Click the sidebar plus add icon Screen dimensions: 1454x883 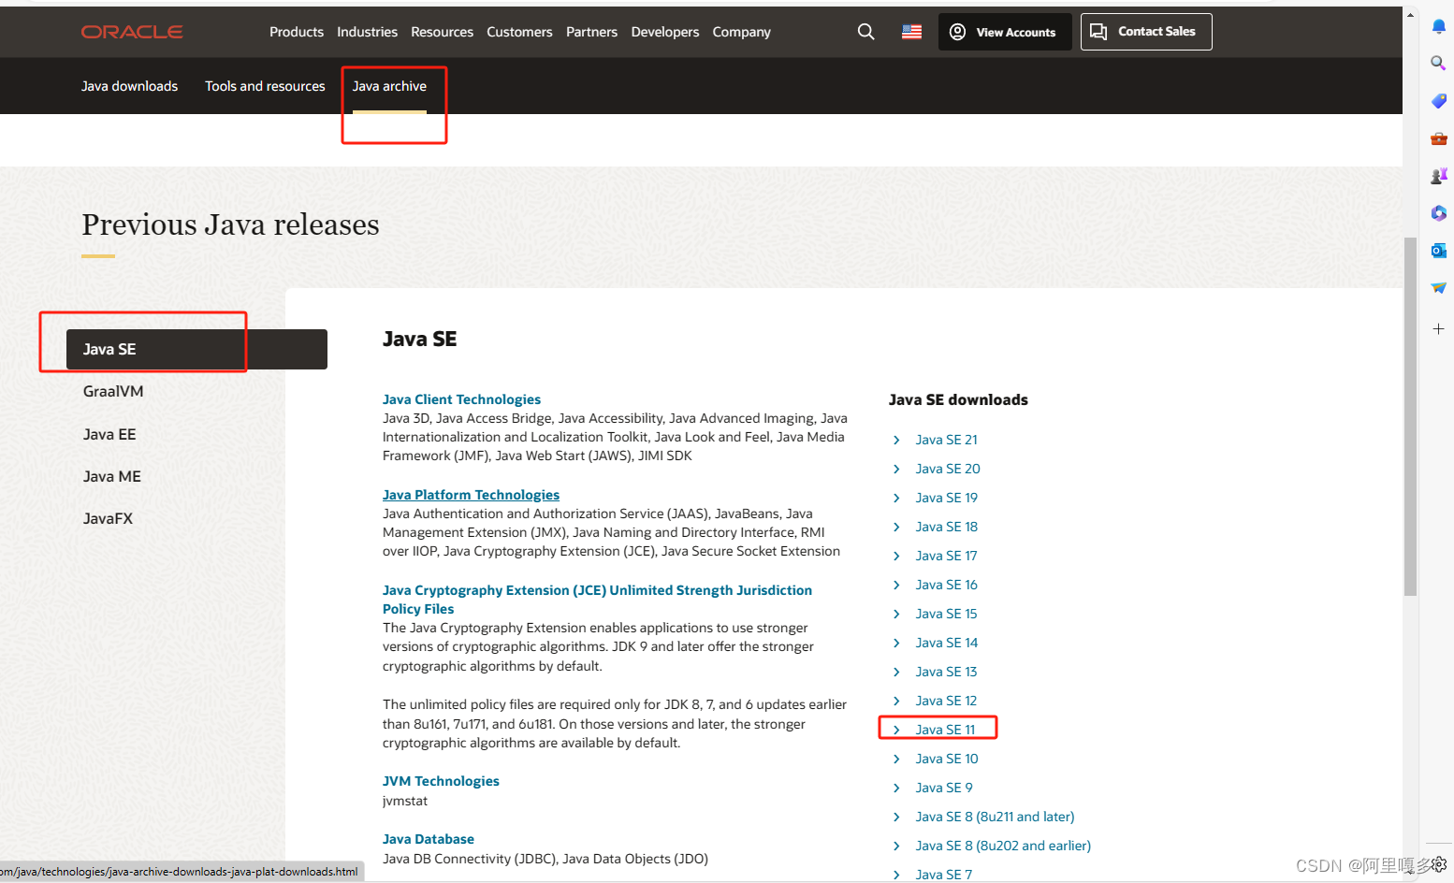tap(1439, 329)
